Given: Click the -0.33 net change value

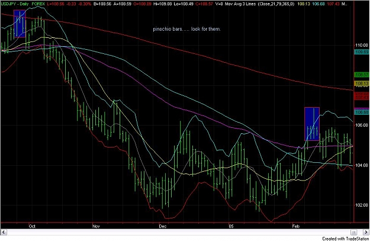Looking at the screenshot, I should (x=70, y=4).
